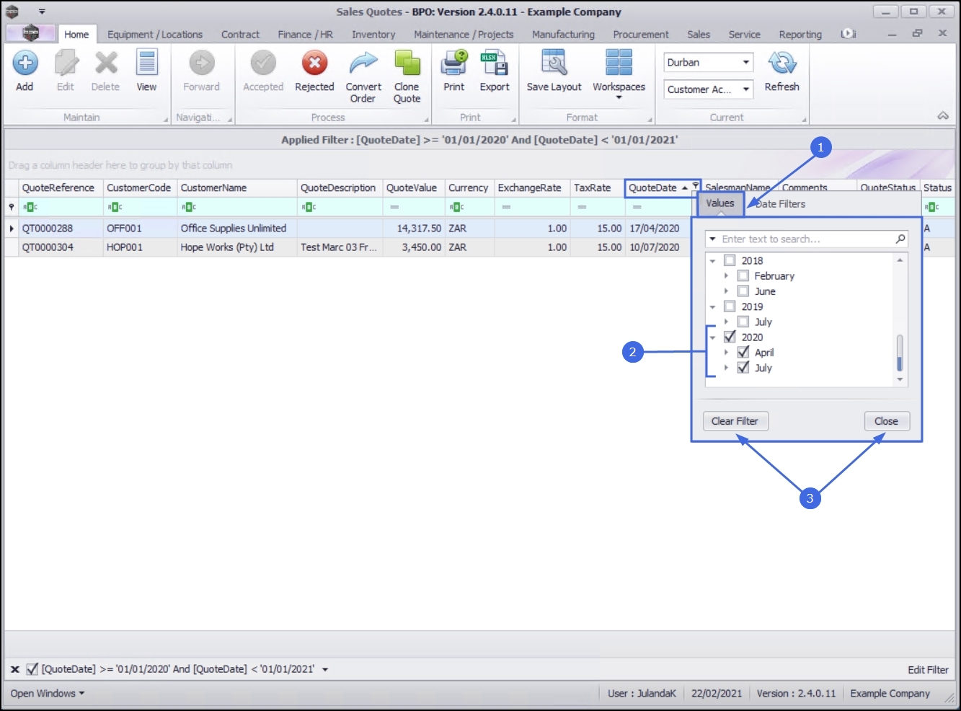The image size is (961, 711).
Task: Click the QuoteReference filter row condition icon
Action: [x=30, y=207]
